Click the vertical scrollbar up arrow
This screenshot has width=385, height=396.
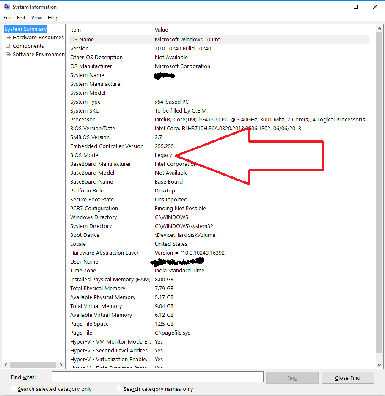379,28
